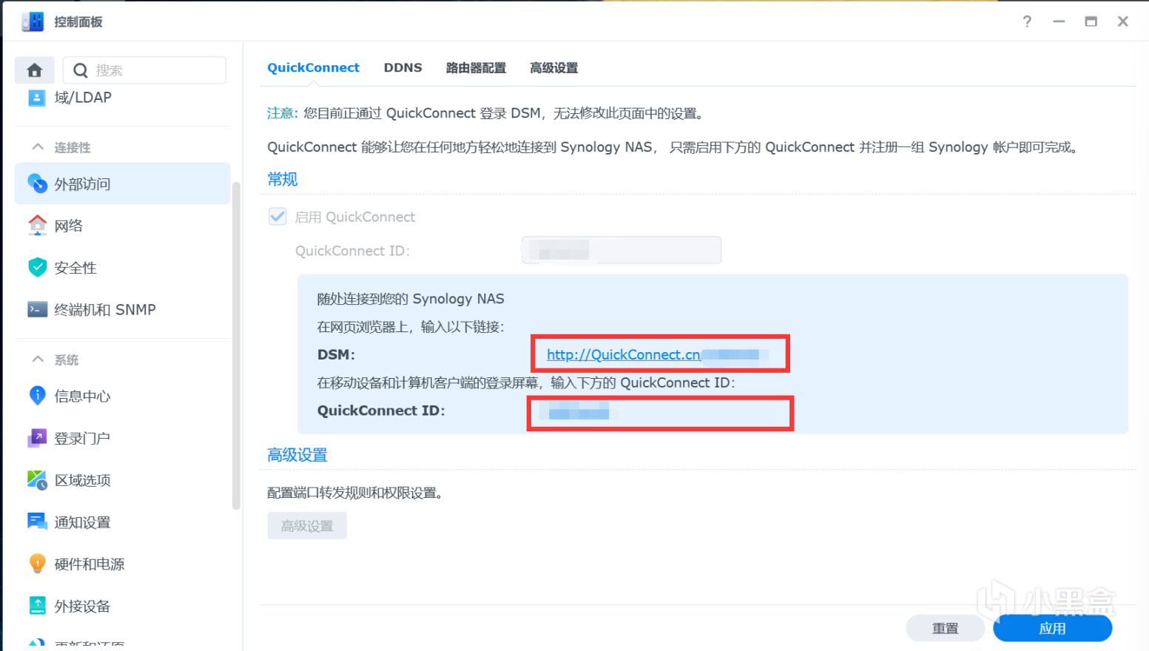
Task: Open 终端机和 SNMP terminal icon
Action: [37, 309]
